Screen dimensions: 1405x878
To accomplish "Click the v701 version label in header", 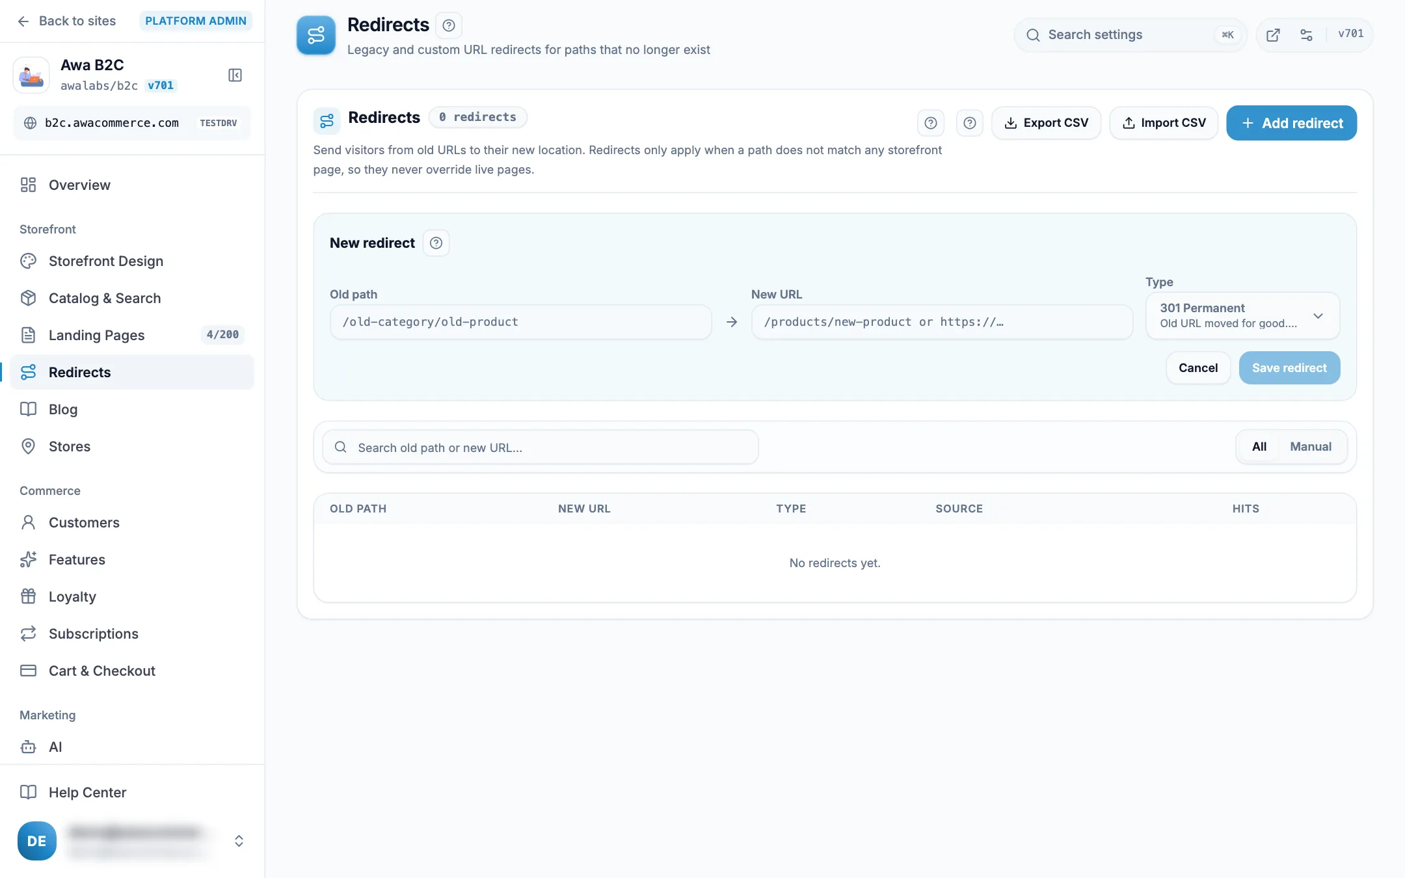I will point(1350,34).
